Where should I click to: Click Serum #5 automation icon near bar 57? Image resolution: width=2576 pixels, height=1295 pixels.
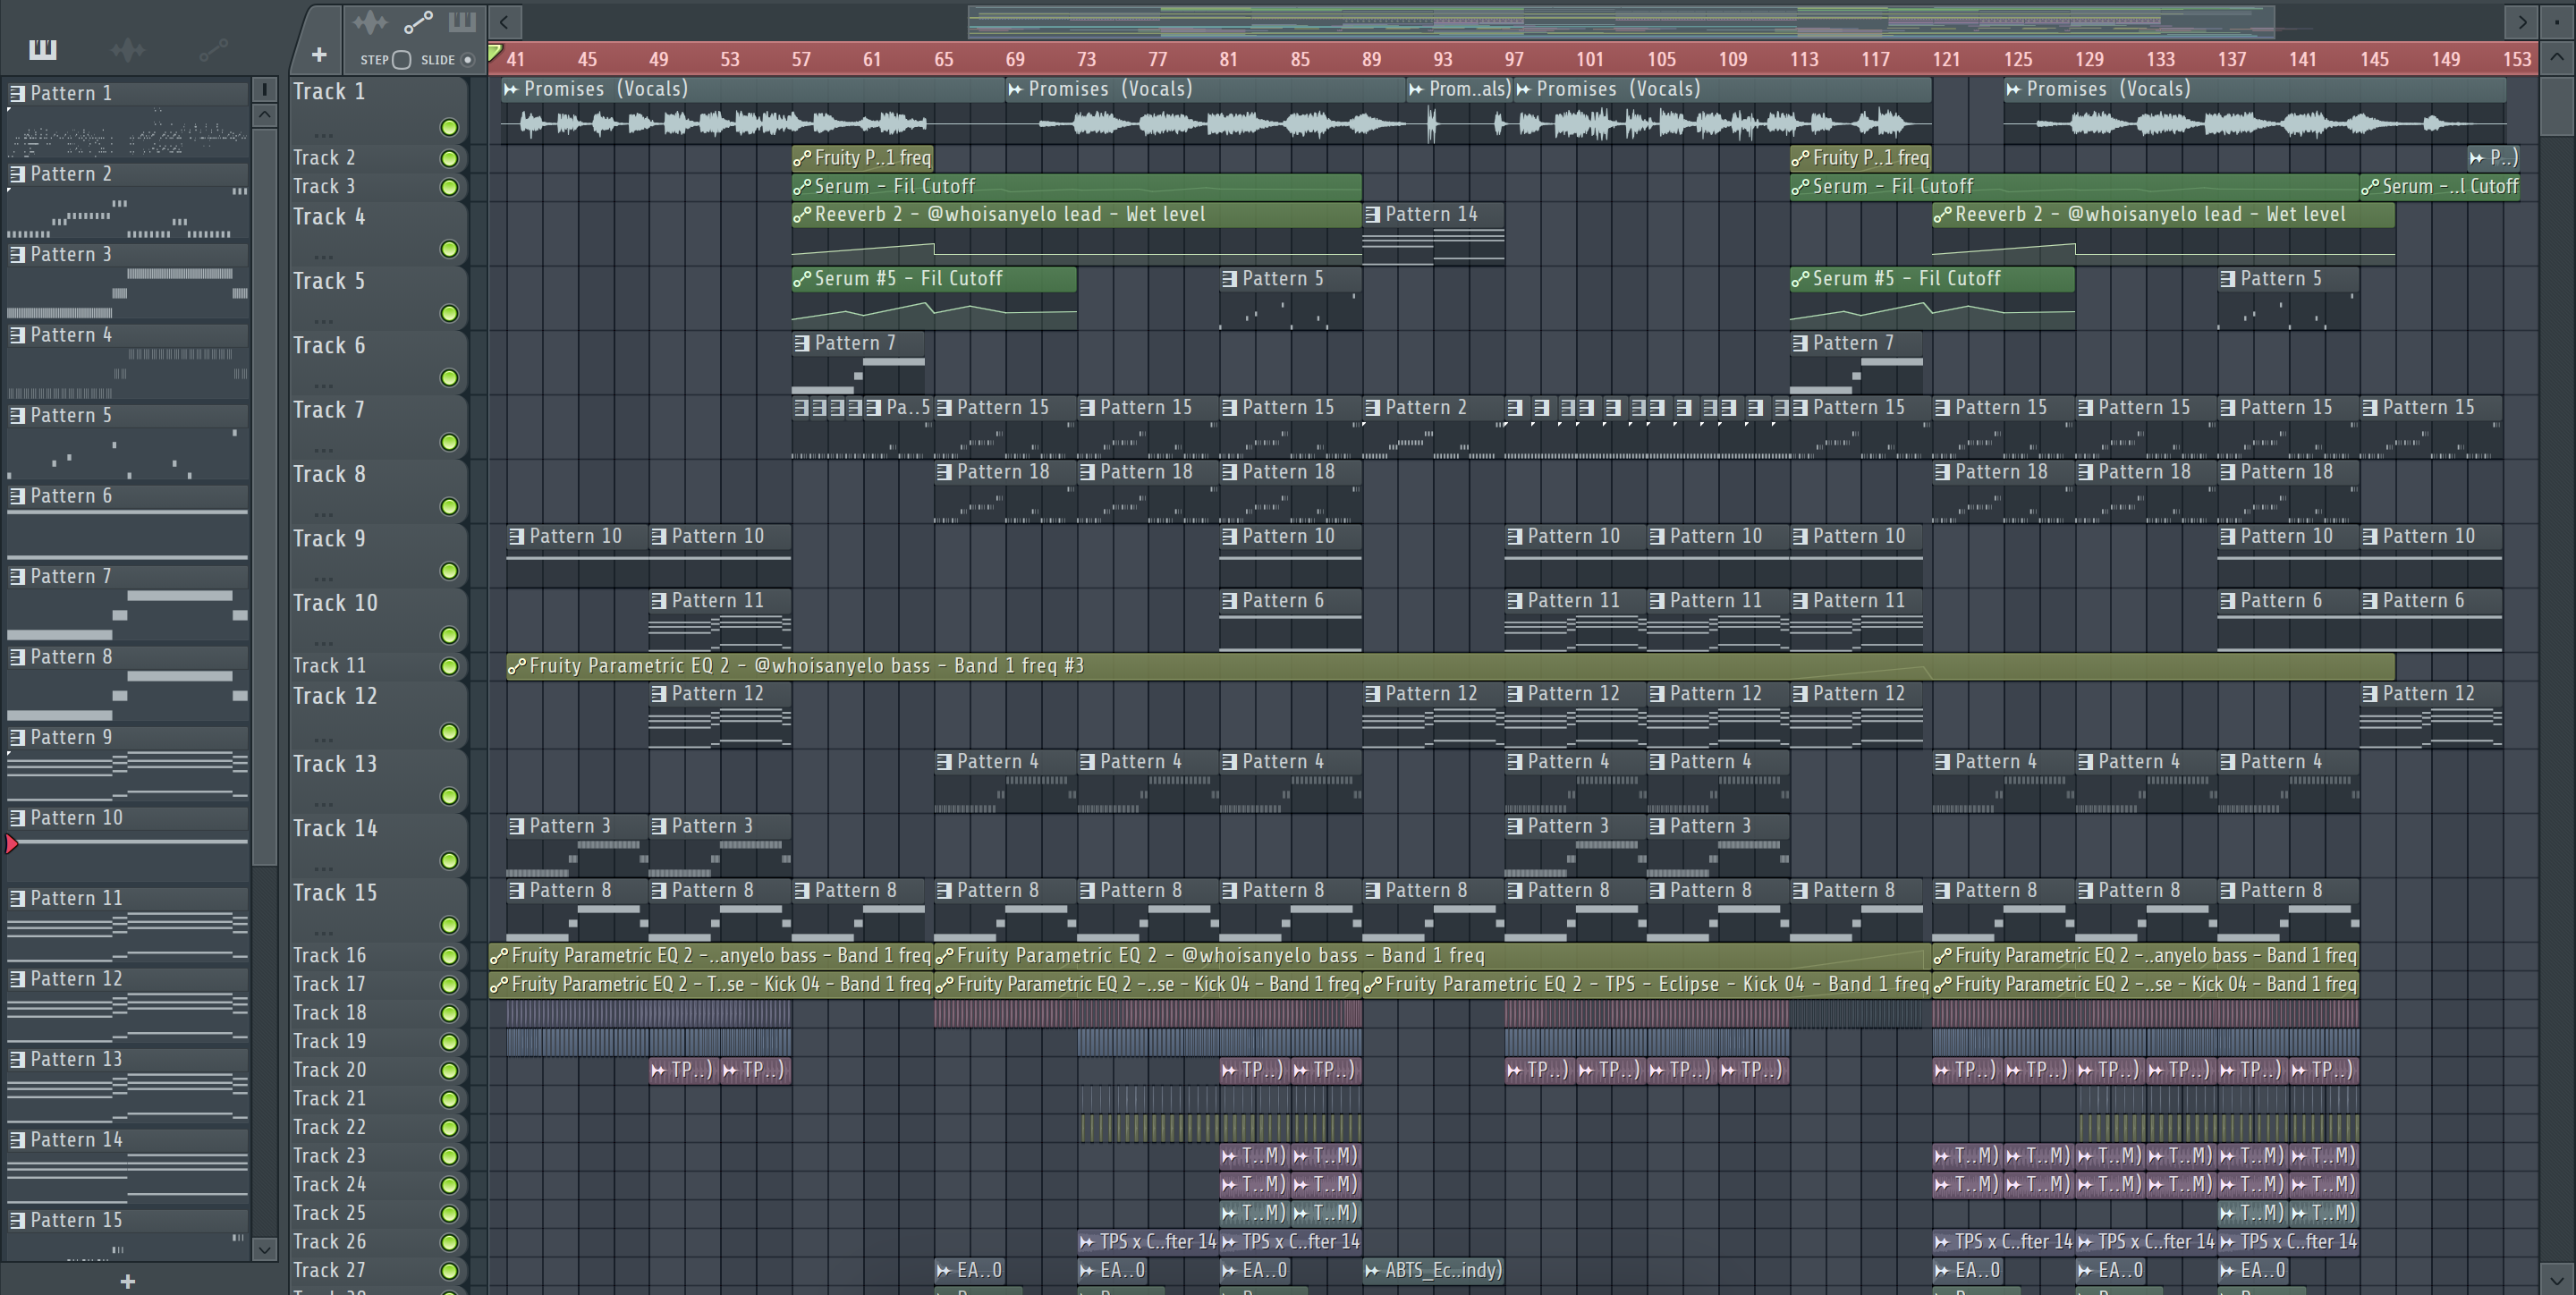802,279
